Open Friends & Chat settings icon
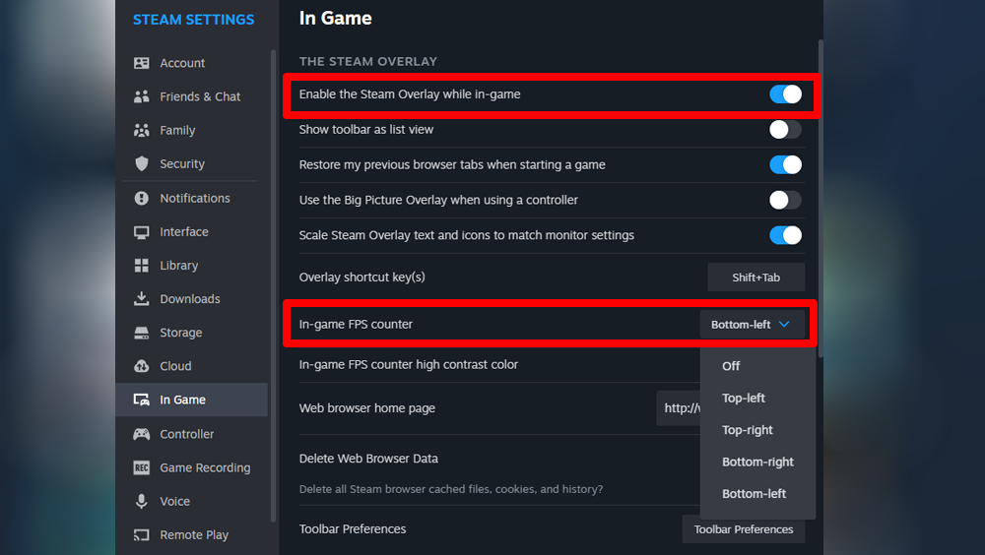This screenshot has width=985, height=555. click(142, 96)
